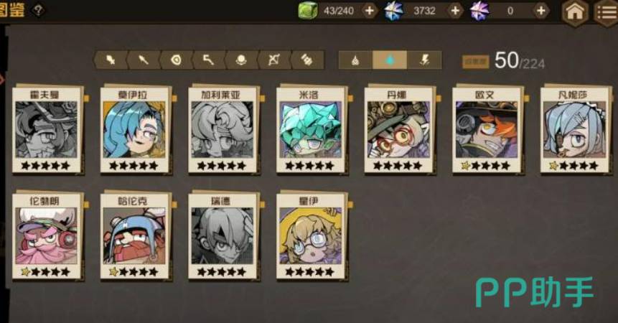Select the bow and arrow class filter
This screenshot has width=618, height=323.
[x=273, y=60]
